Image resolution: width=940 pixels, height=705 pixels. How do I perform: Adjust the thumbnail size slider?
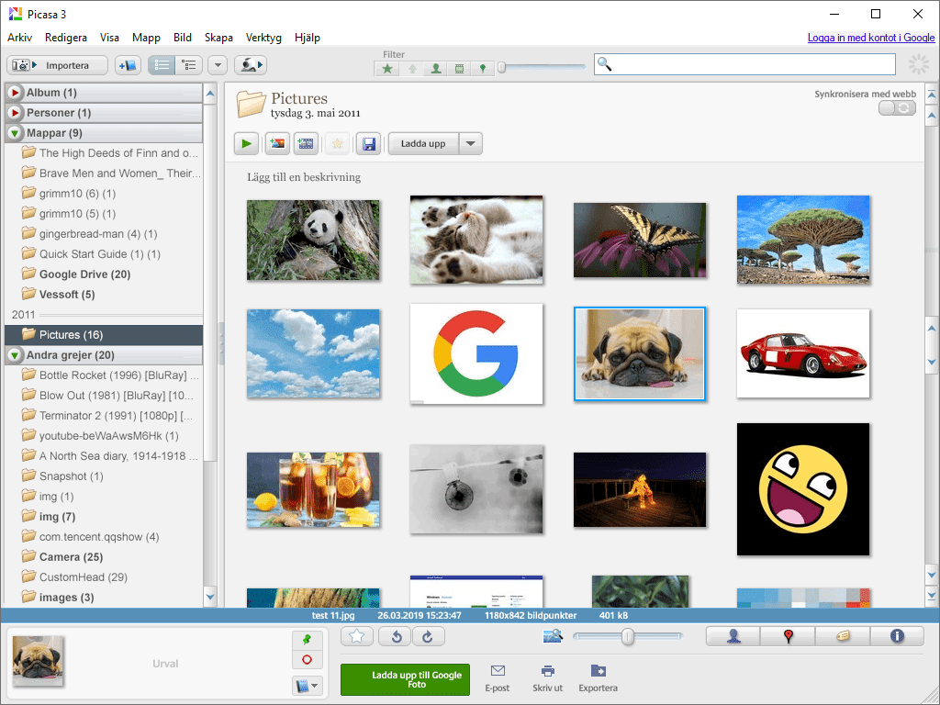click(x=628, y=636)
